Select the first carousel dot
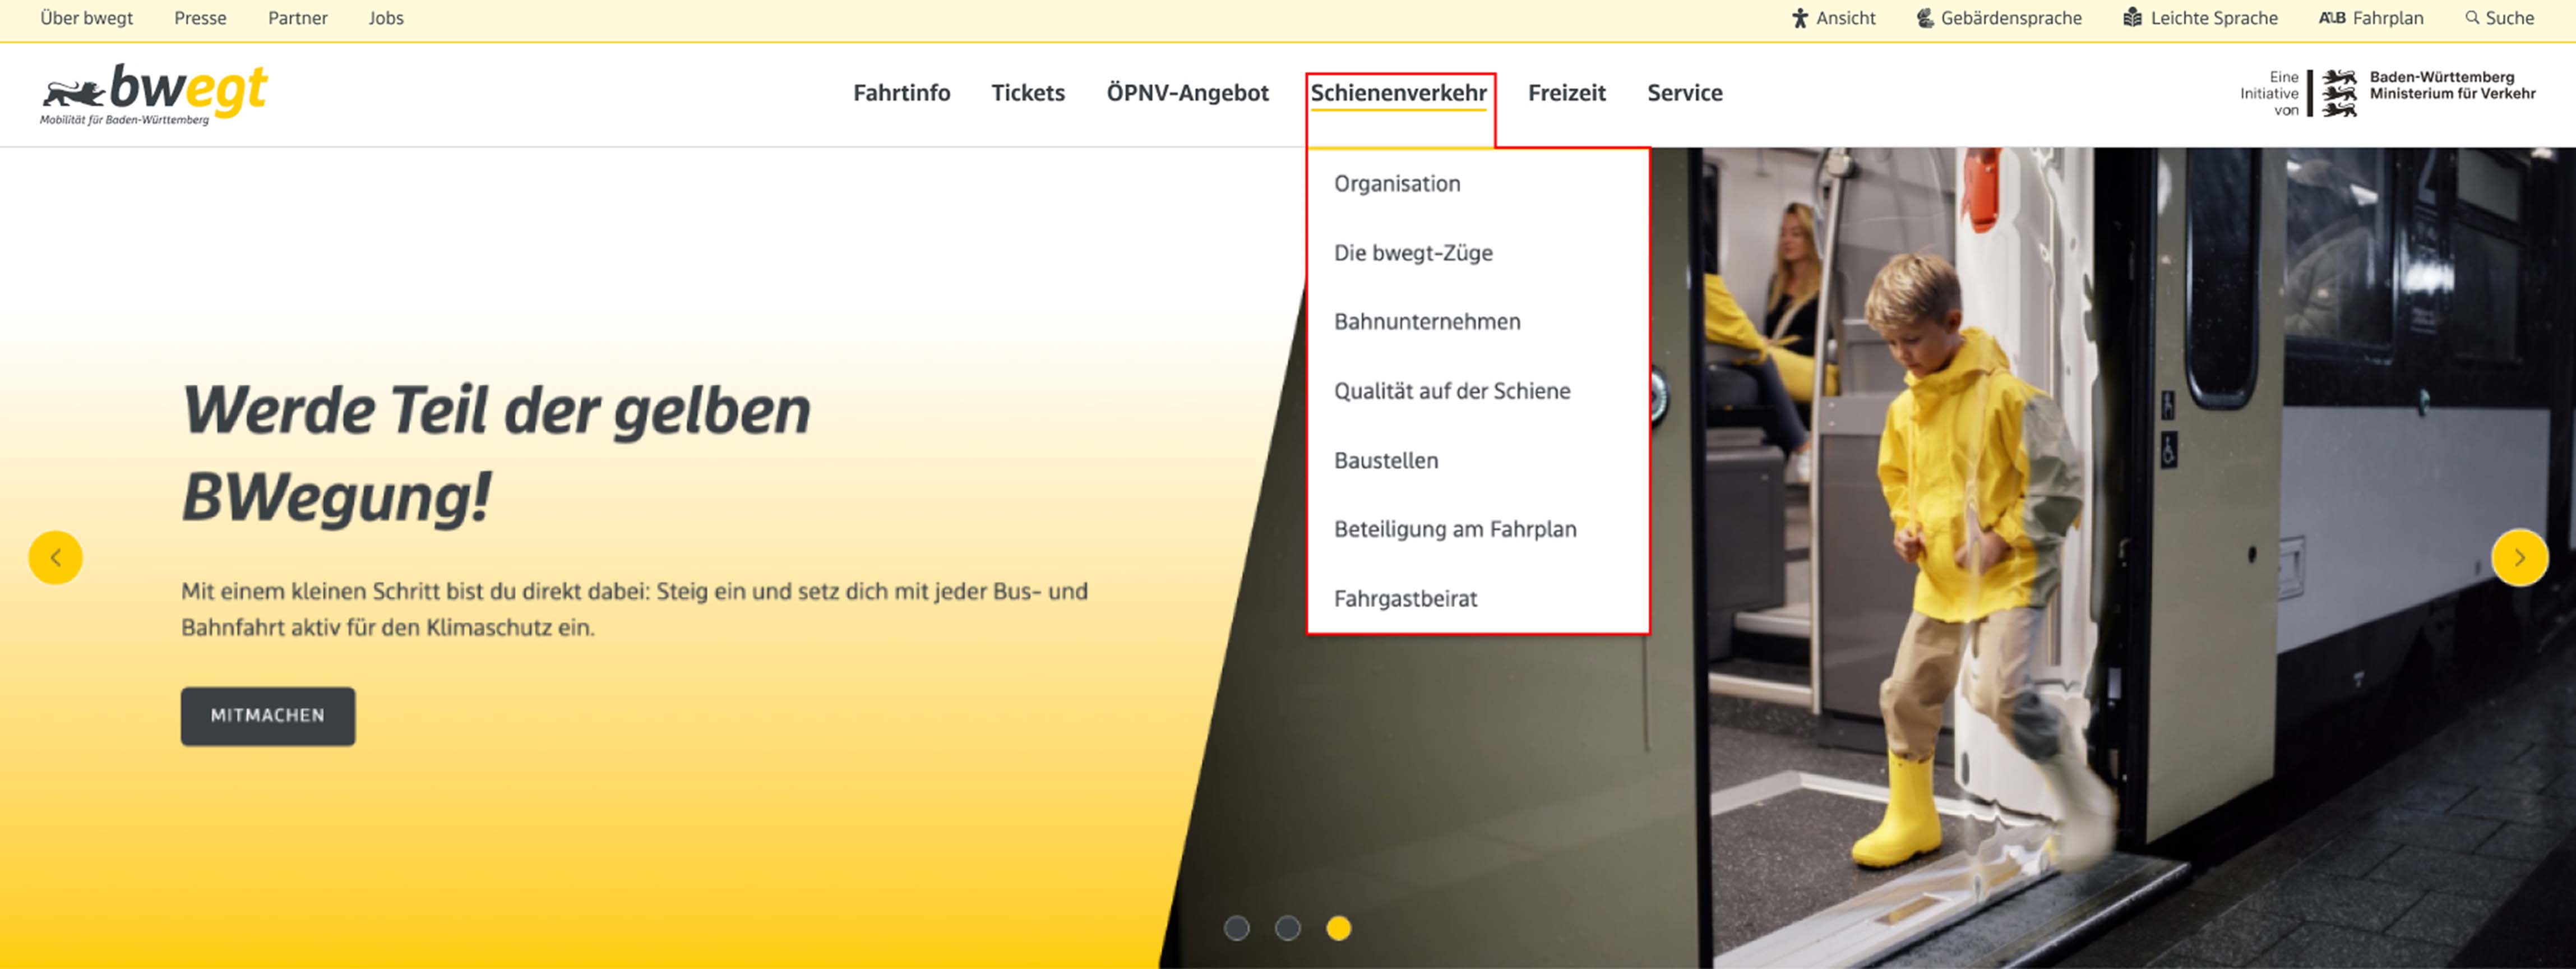The height and width of the screenshot is (969, 2576). (x=1237, y=928)
